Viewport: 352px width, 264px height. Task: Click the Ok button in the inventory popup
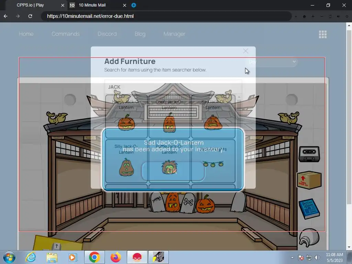[173, 171]
